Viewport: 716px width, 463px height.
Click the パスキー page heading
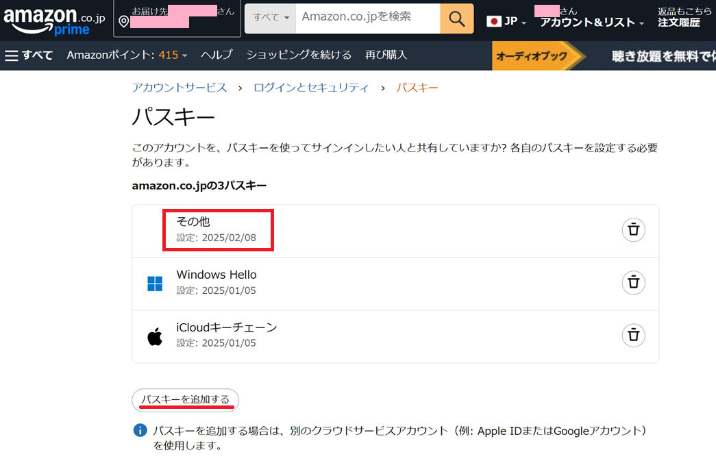tap(173, 117)
